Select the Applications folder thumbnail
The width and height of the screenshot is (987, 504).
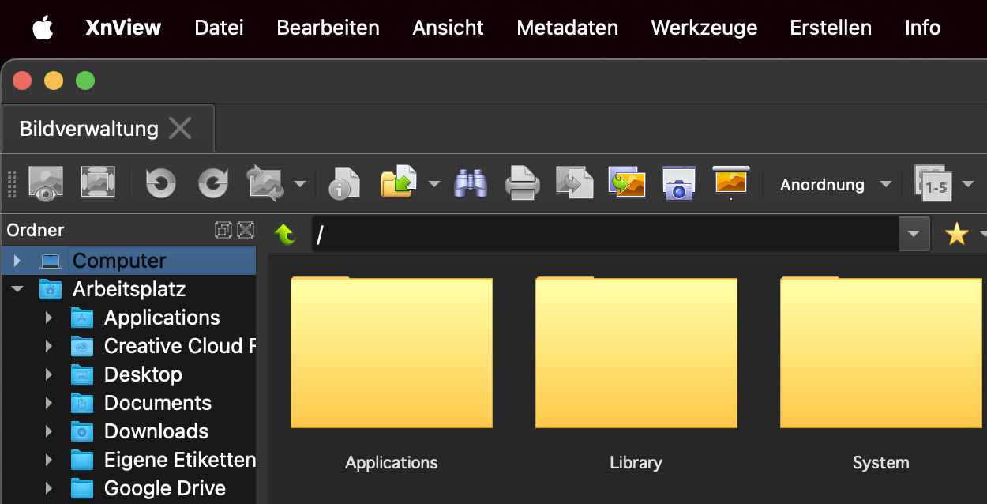(x=392, y=352)
